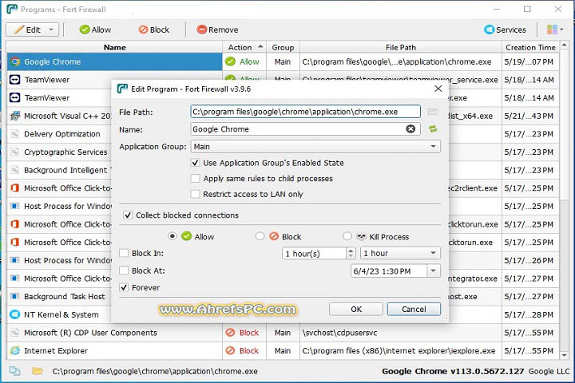Click Delivery Optimization row icon
Viewport: 575px width, 383px height.
click(x=15, y=134)
